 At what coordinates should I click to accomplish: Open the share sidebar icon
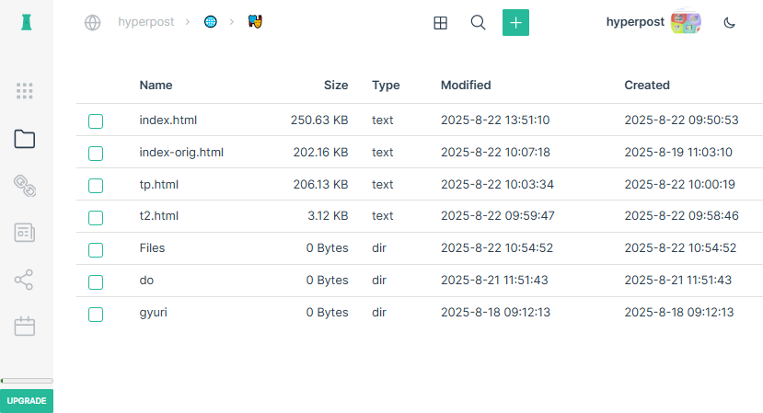coord(24,280)
